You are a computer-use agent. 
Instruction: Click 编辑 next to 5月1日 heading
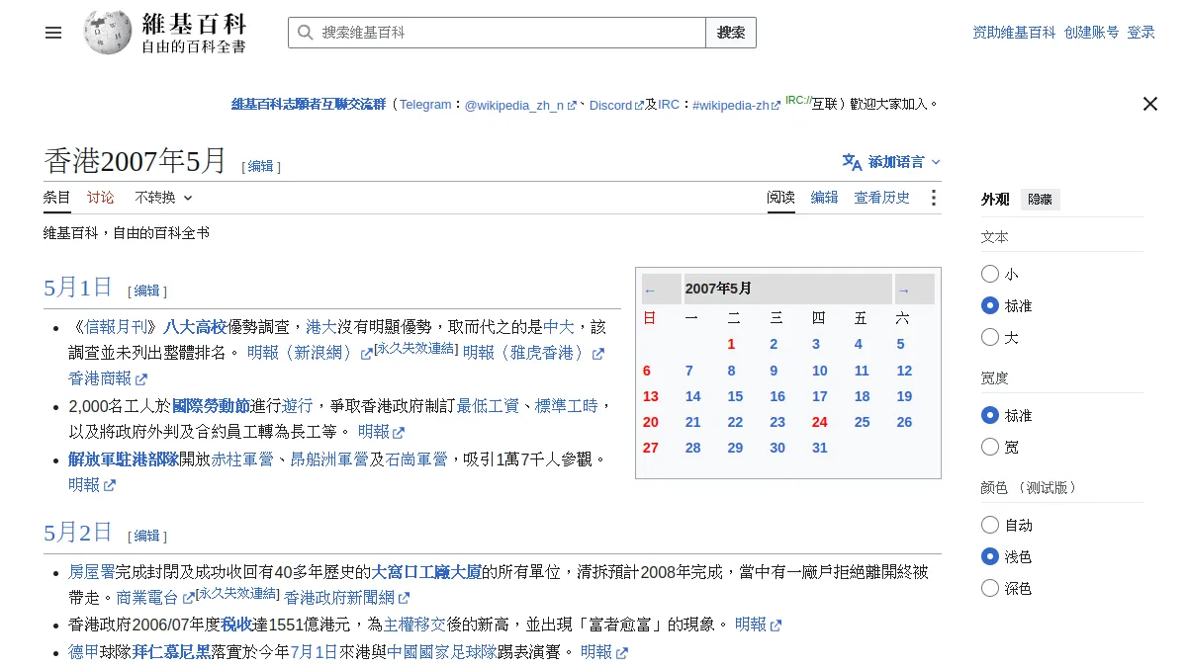point(147,292)
